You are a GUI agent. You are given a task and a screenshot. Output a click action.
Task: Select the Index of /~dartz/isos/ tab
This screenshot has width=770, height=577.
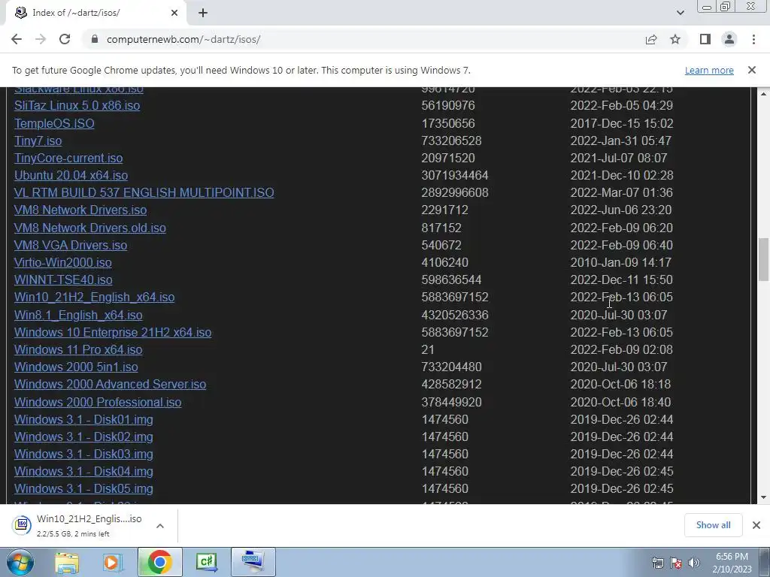pyautogui.click(x=96, y=13)
